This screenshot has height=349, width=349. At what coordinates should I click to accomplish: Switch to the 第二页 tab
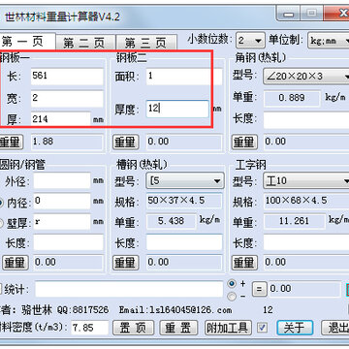coord(85,43)
